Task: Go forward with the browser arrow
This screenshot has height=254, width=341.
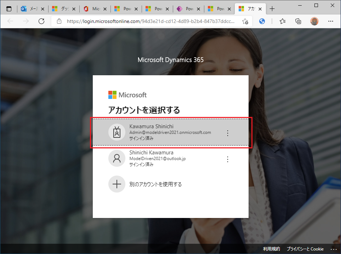Action: 26,21
